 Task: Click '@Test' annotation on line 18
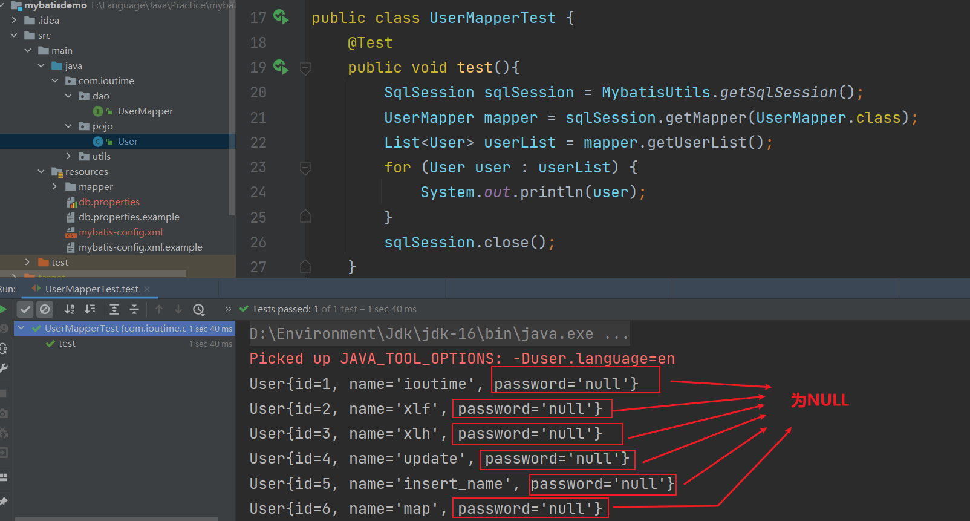coord(370,43)
